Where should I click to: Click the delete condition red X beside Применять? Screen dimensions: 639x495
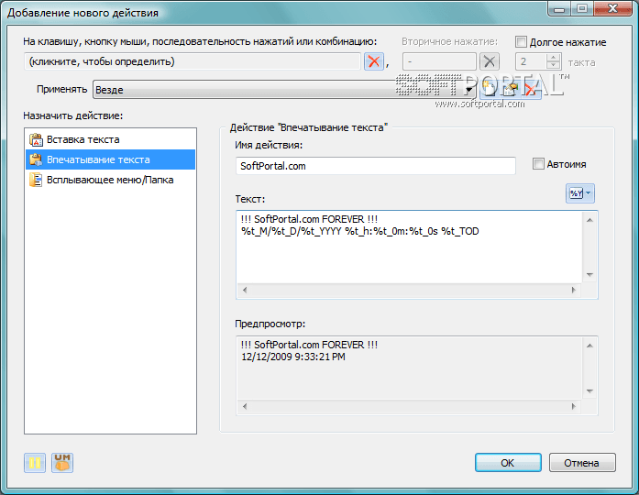(531, 89)
